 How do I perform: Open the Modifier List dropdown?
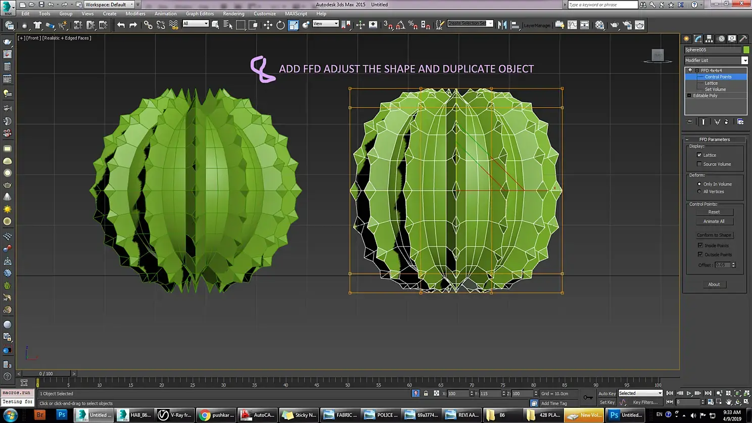click(744, 60)
